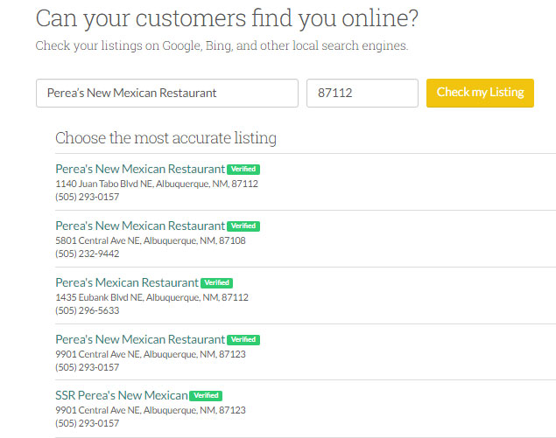Select 9901 Central address under SSR Perea's
Viewport: 556px width, 438px height.
click(151, 410)
